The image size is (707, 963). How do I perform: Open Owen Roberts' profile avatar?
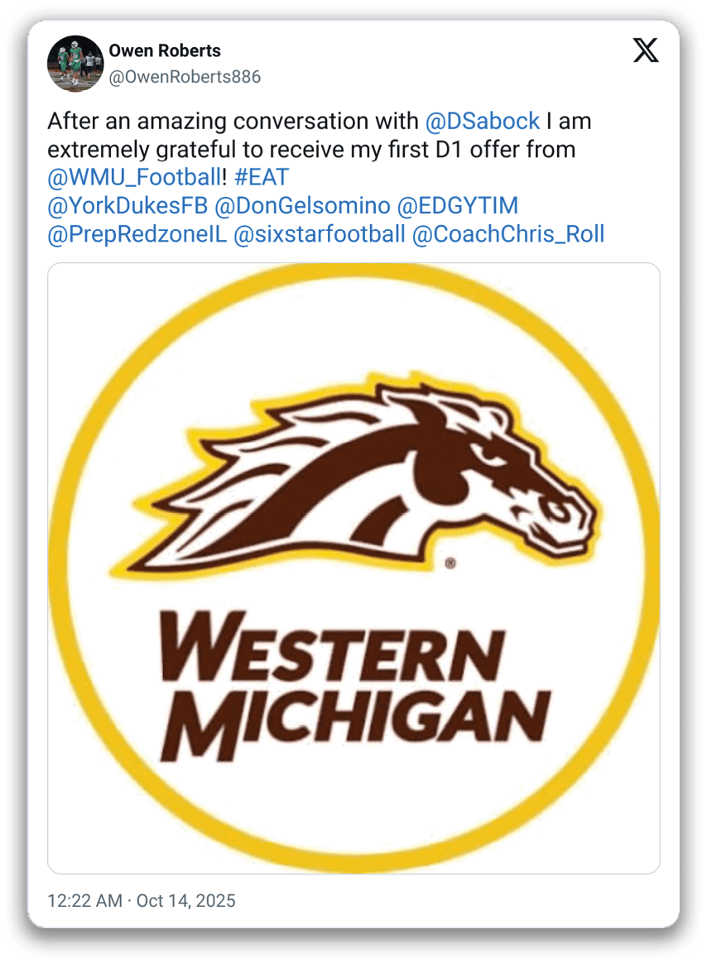(x=75, y=65)
